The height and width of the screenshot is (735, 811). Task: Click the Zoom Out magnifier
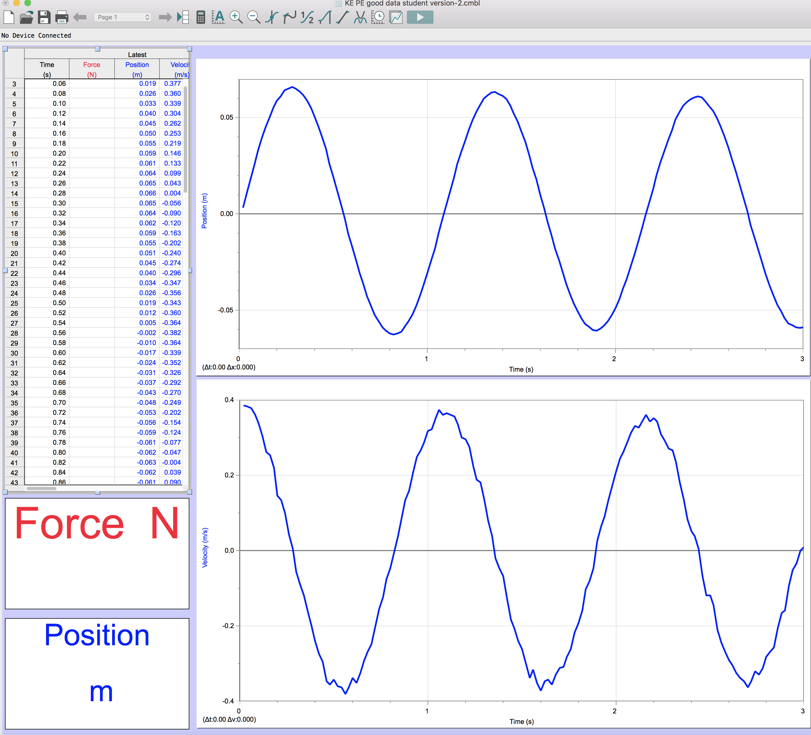[x=254, y=17]
